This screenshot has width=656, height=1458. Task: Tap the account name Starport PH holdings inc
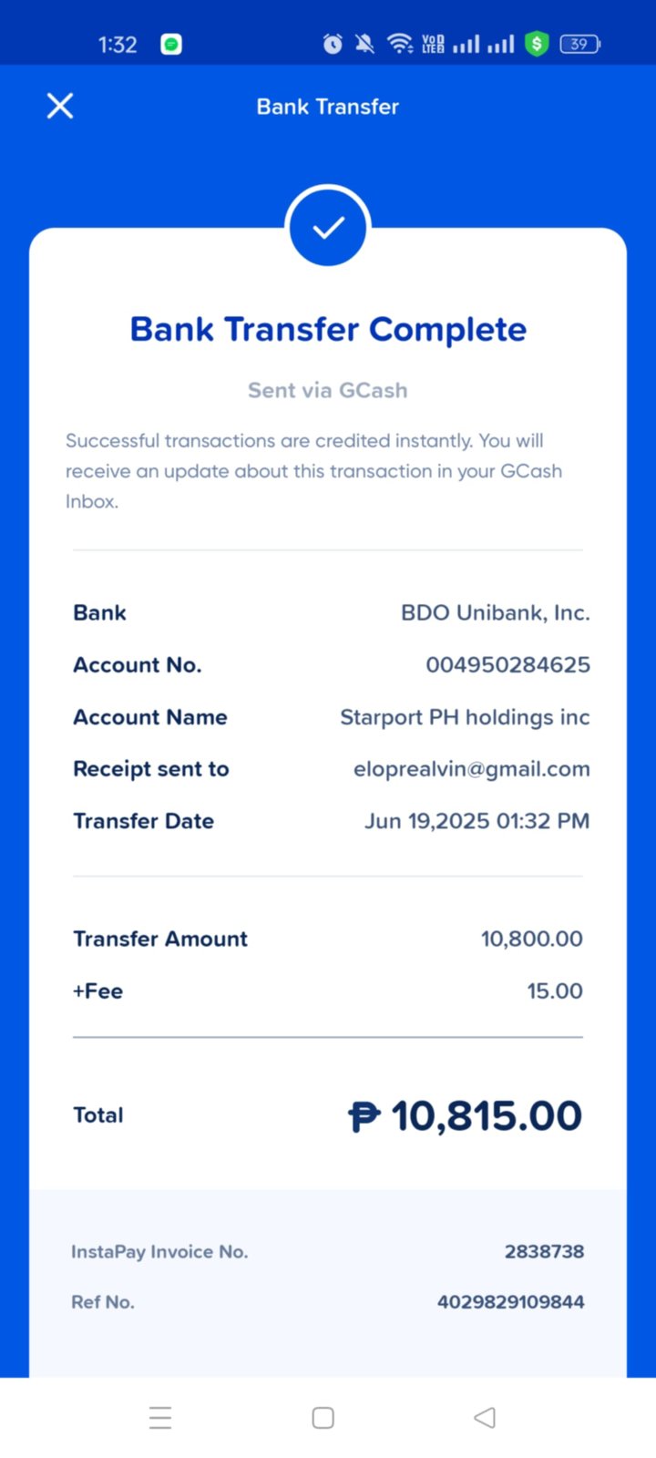point(465,717)
